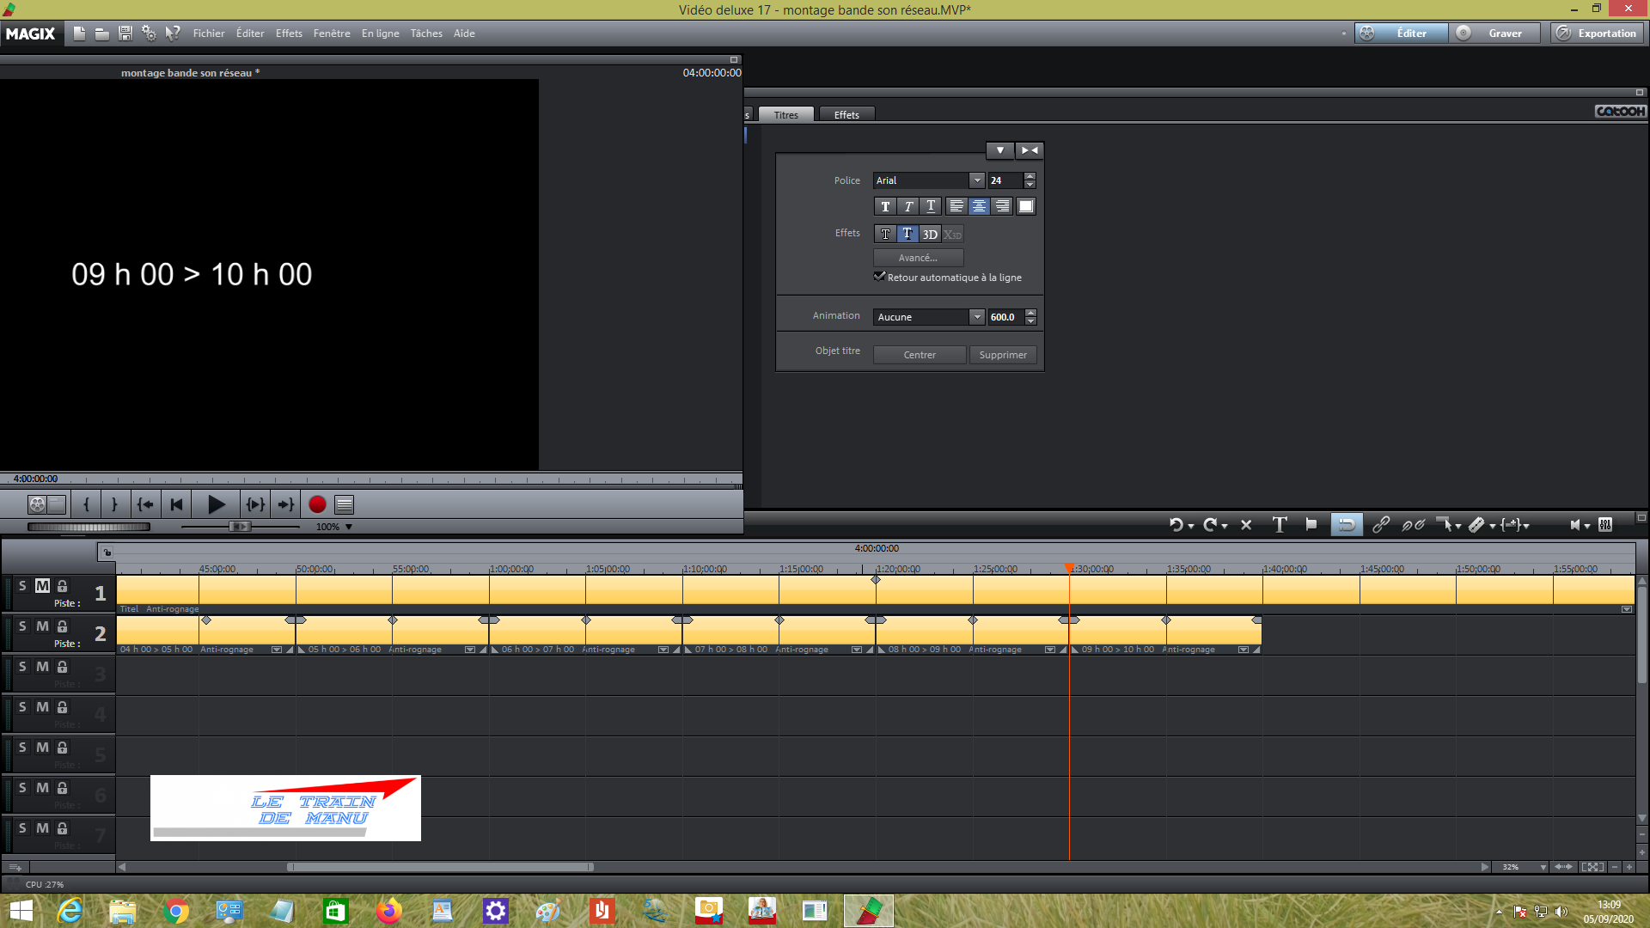Toggle the magnet snap tool
The height and width of the screenshot is (928, 1650).
1346,525
